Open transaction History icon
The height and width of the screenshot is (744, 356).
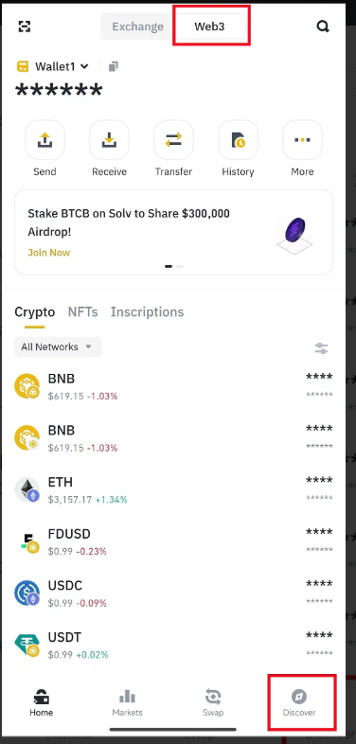[239, 140]
